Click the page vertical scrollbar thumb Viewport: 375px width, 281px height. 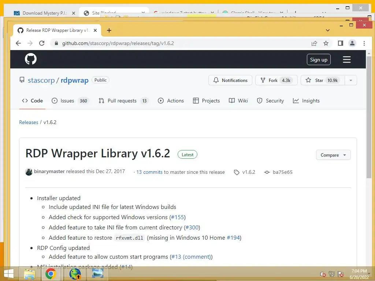(369, 117)
